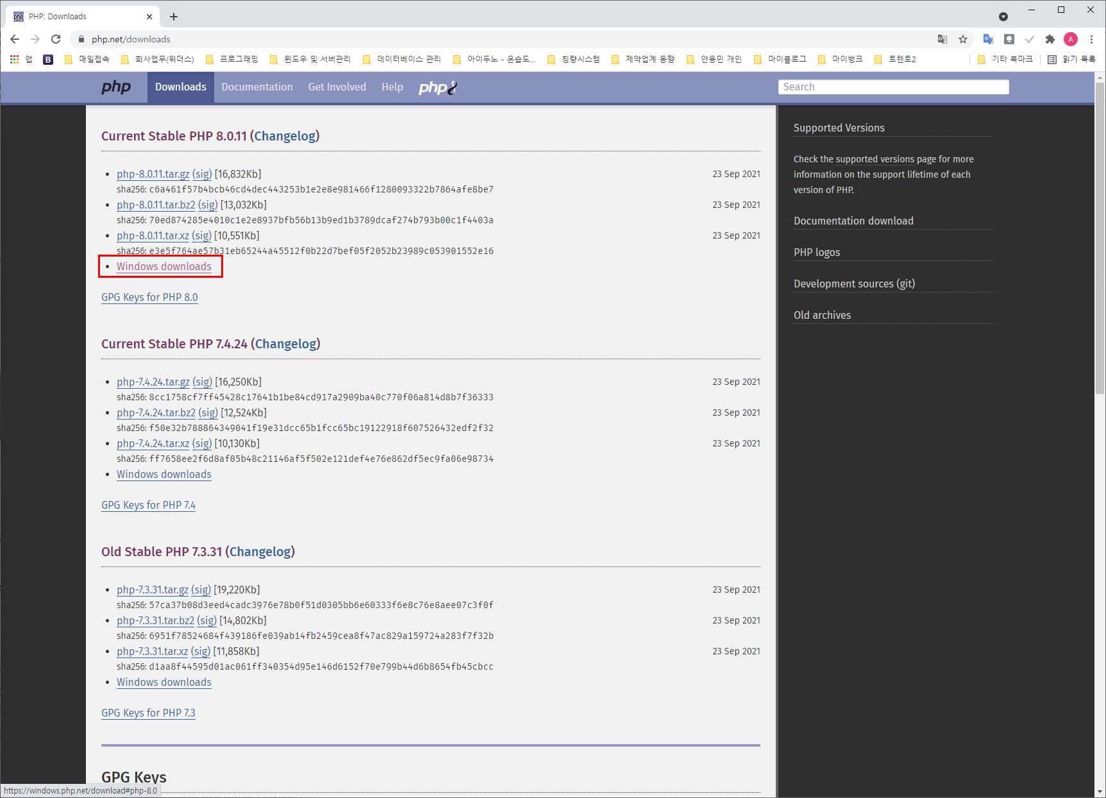The width and height of the screenshot is (1106, 798).
Task: Click the vertical scrollbar thumb
Action: click(x=1100, y=237)
